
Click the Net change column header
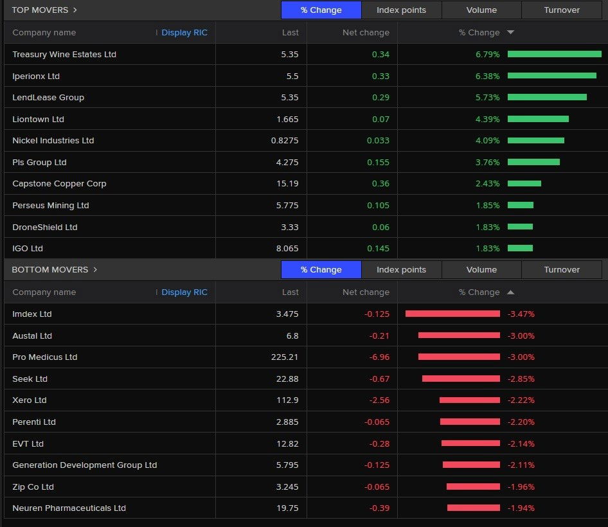[x=366, y=32]
